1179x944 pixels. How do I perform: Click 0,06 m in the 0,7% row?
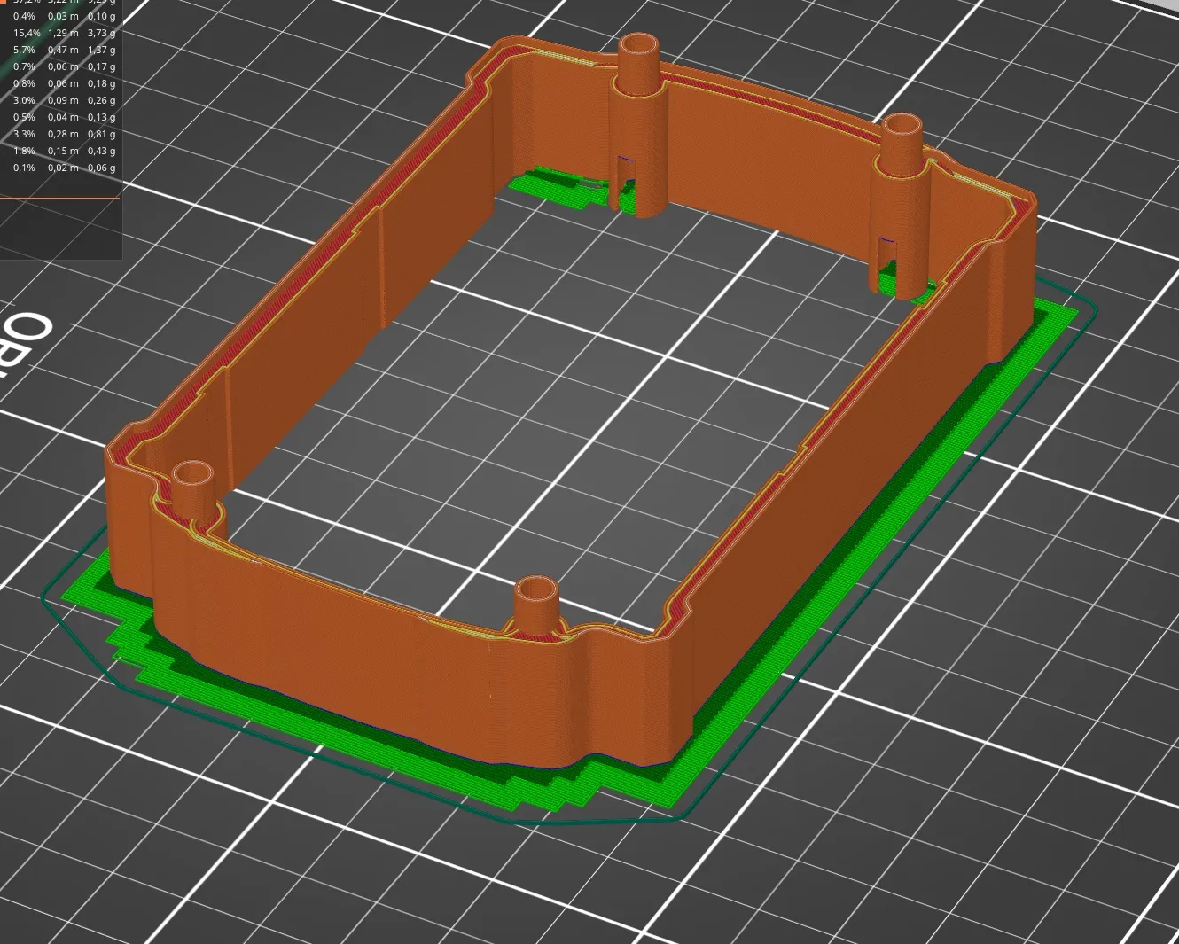pyautogui.click(x=63, y=66)
